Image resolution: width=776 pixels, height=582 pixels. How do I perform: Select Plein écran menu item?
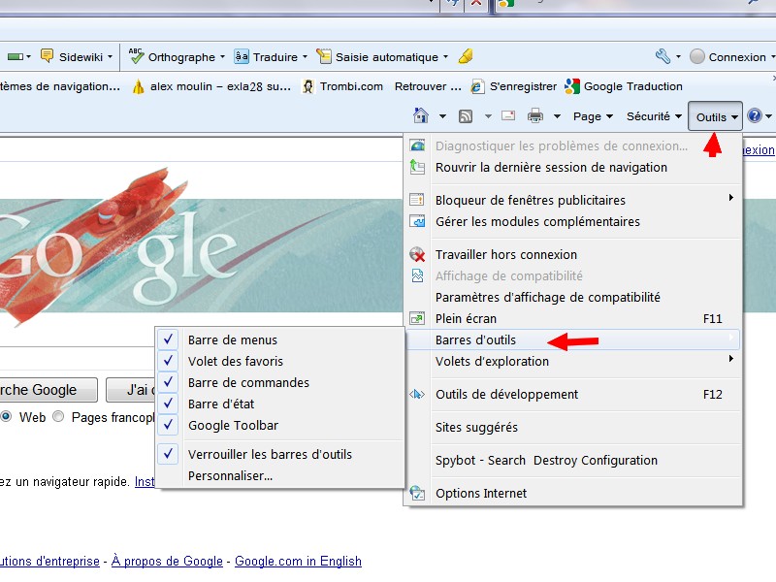[x=466, y=318]
